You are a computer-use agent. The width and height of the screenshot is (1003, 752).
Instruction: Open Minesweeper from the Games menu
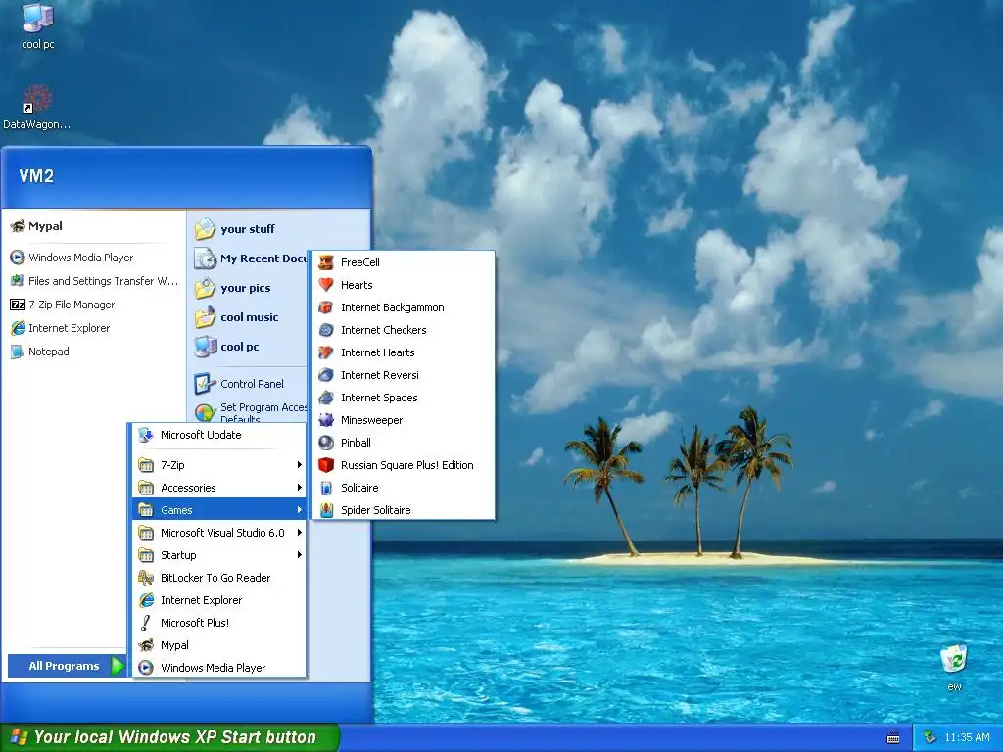tap(404, 420)
